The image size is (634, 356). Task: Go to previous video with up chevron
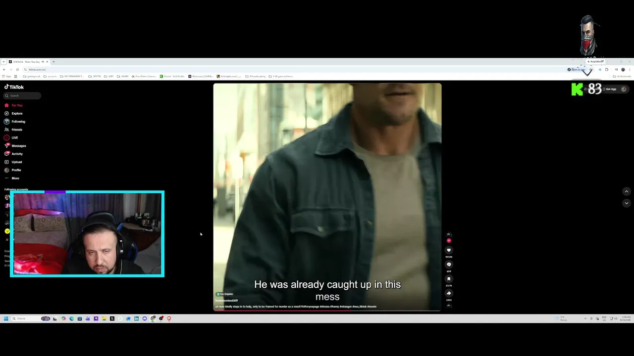(626, 191)
